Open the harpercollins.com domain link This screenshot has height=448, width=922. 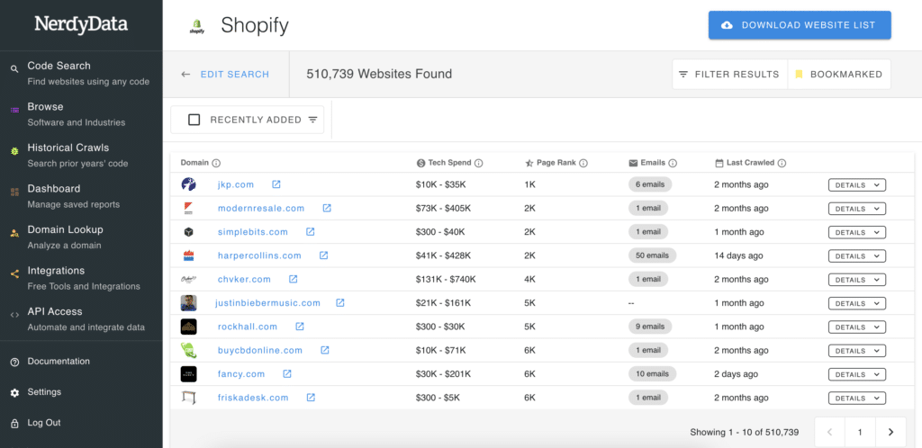coord(259,255)
